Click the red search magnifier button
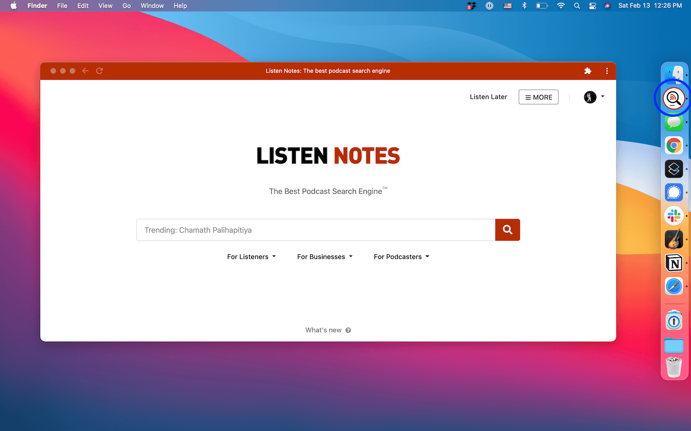Viewport: 691px width, 431px height. click(507, 230)
